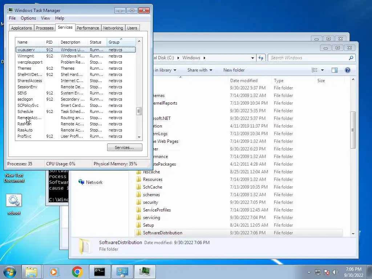The height and width of the screenshot is (279, 372).
Task: Click the search magnifier icon in Explorer
Action: pos(351,58)
